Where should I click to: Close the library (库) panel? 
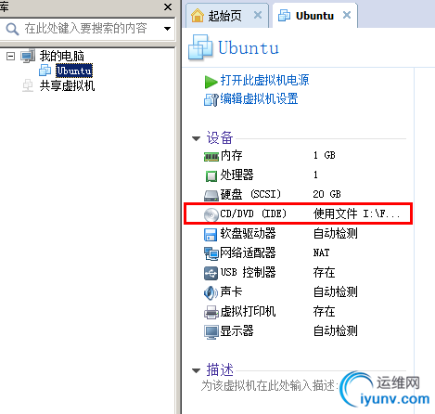(x=168, y=6)
